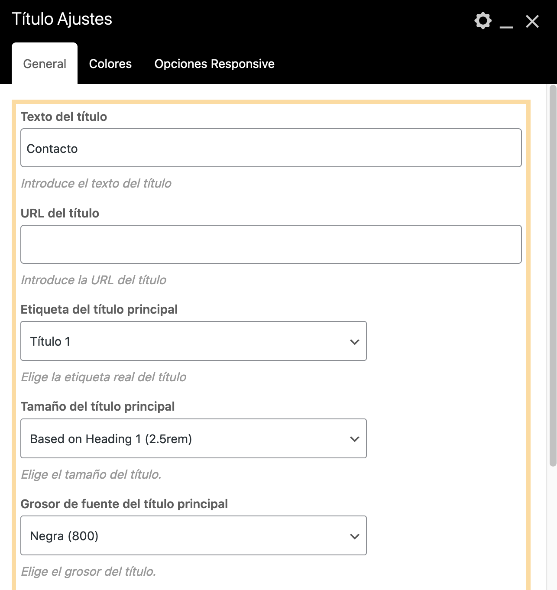Click the Texto del título label
This screenshot has height=590, width=557.
[64, 117]
